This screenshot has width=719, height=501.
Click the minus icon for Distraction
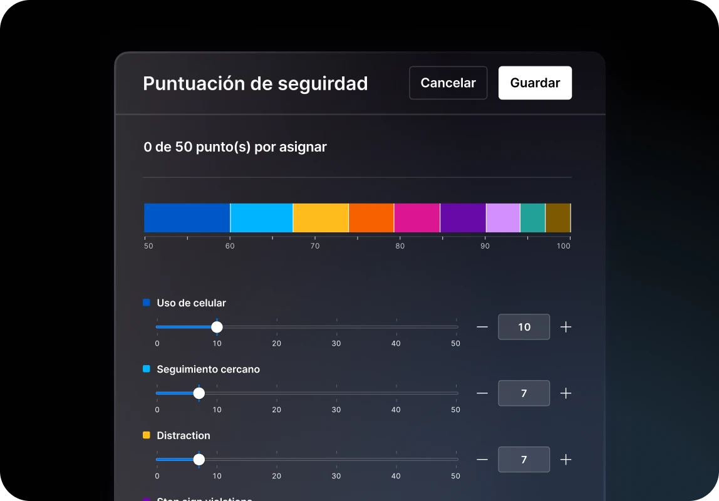(482, 459)
